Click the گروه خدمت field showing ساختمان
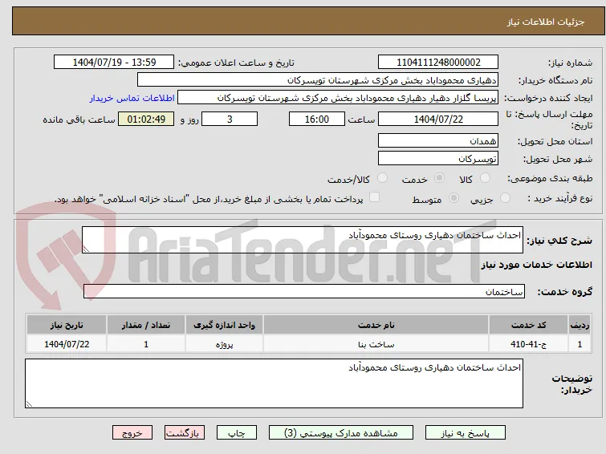606x454 pixels. coord(303,291)
